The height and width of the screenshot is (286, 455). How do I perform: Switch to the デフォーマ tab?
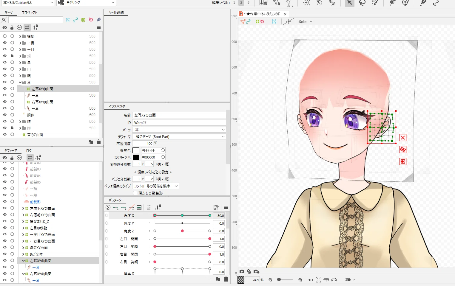coord(11,150)
